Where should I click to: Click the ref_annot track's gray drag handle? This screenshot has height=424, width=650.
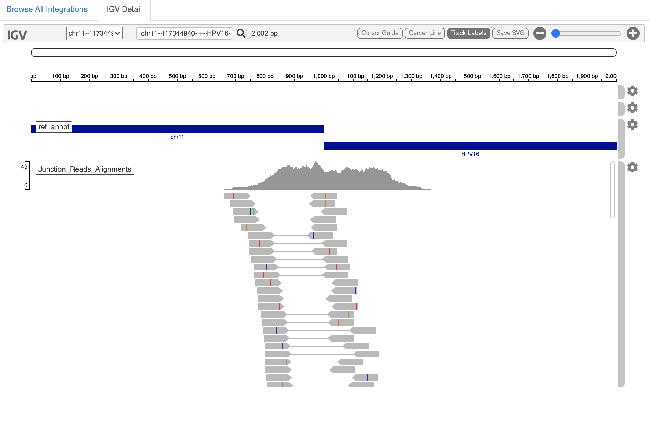[621, 139]
